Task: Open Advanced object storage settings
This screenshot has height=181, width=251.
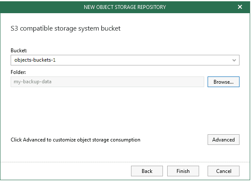Action: point(223,140)
